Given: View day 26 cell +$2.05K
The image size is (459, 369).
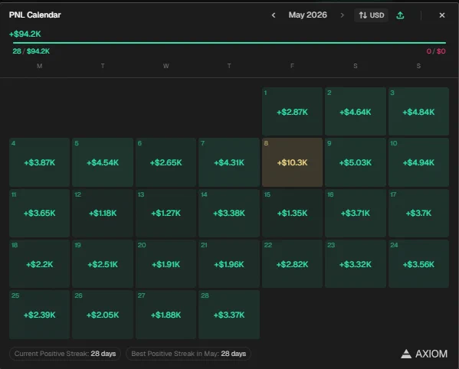Looking at the screenshot, I should coord(103,315).
